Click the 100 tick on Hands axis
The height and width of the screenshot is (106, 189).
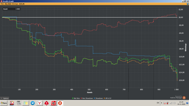point(19,89)
